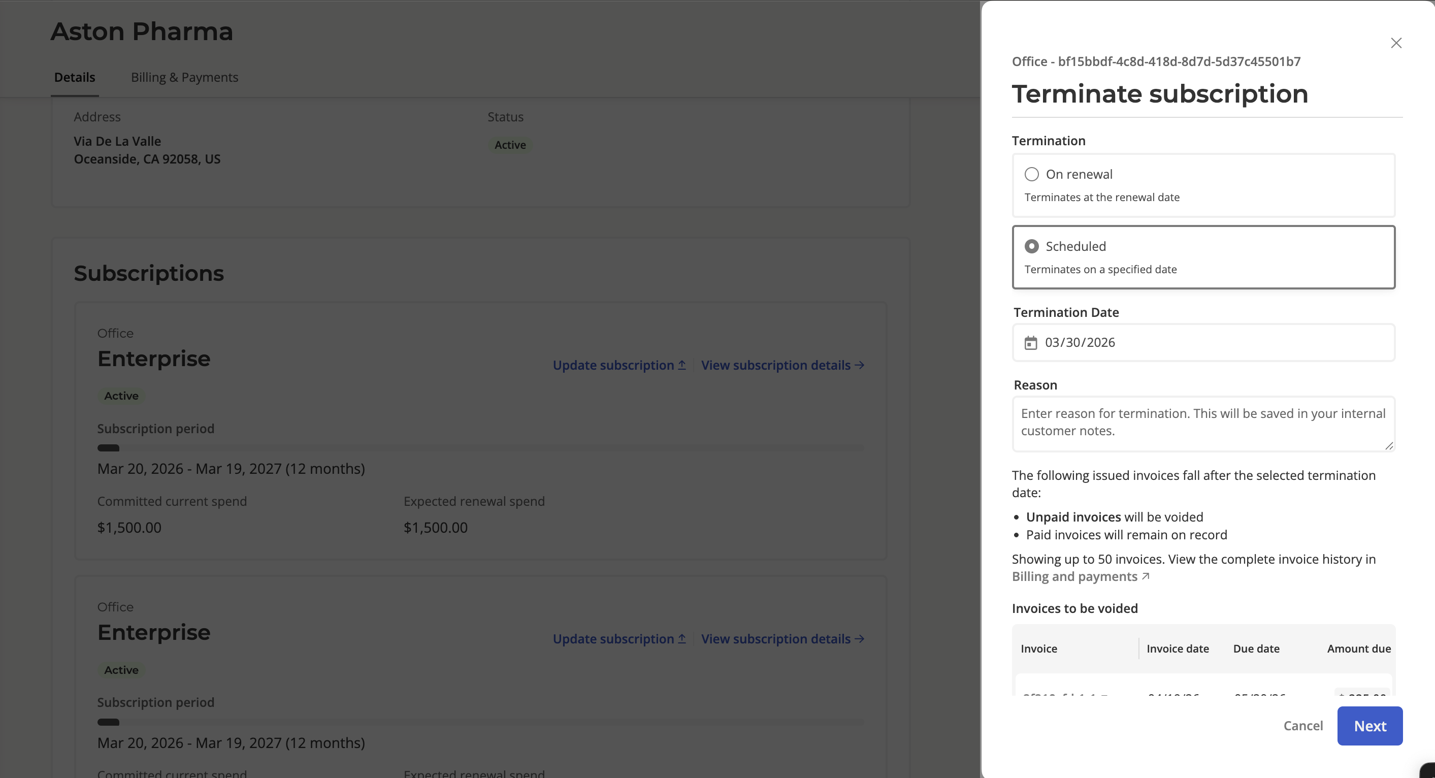Image resolution: width=1435 pixels, height=778 pixels.
Task: Update subscription in lower Enterprise card
Action: coord(619,639)
